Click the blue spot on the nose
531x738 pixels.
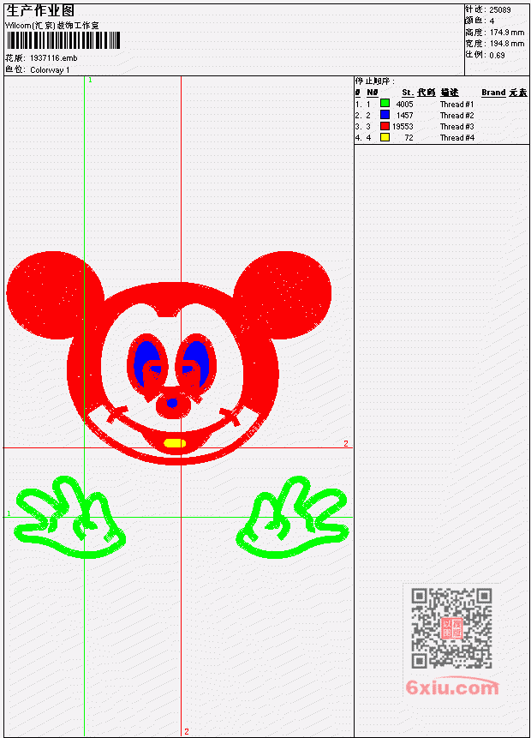172,403
